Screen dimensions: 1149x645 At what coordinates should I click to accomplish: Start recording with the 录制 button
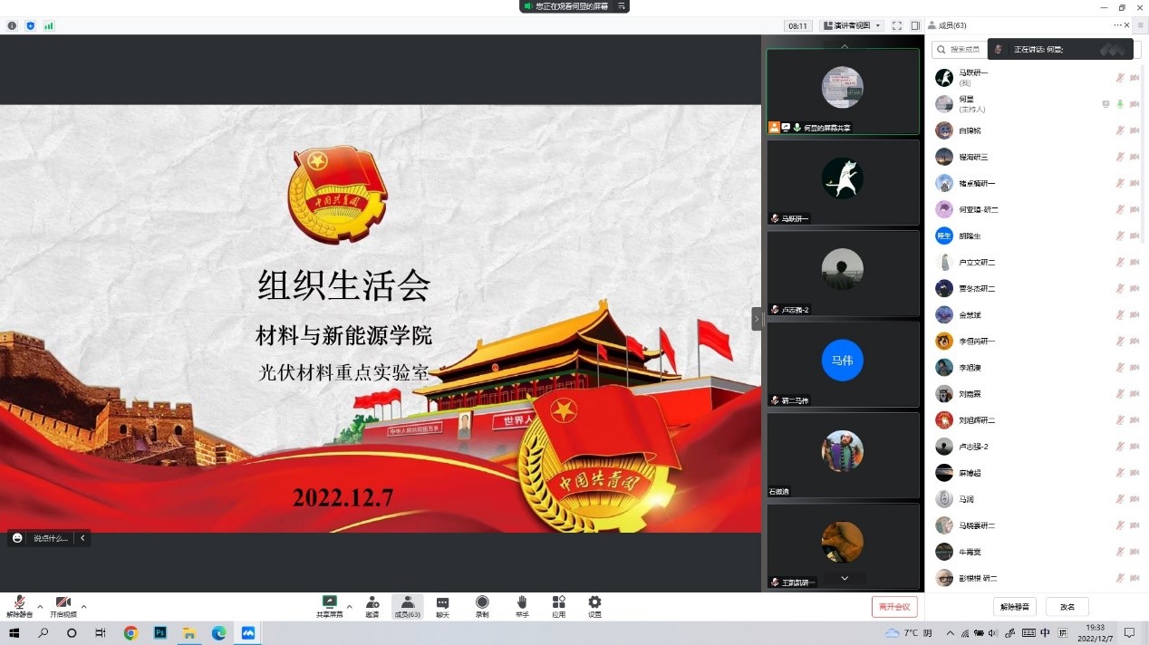point(482,603)
